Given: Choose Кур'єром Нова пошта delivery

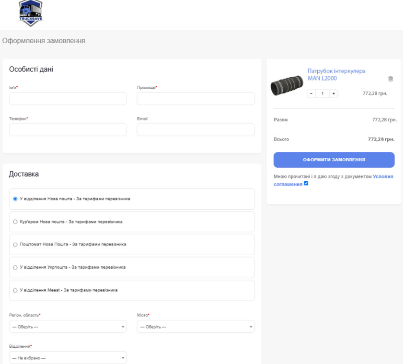Looking at the screenshot, I should pyautogui.click(x=15, y=222).
